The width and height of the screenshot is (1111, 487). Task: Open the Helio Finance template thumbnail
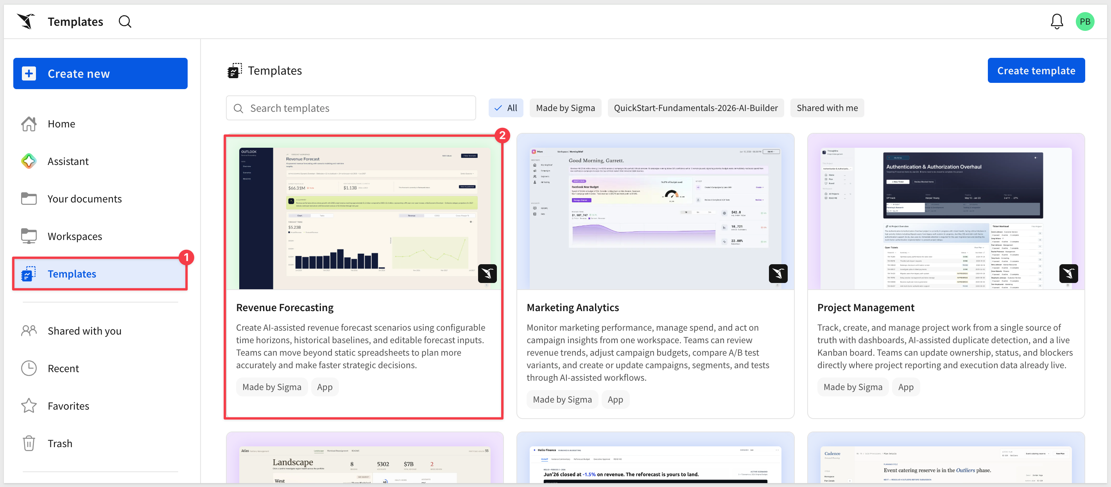(655, 458)
